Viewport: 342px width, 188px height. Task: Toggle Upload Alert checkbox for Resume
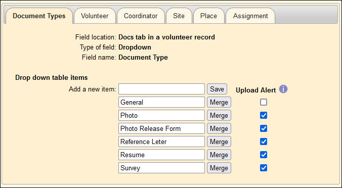pyautogui.click(x=264, y=155)
